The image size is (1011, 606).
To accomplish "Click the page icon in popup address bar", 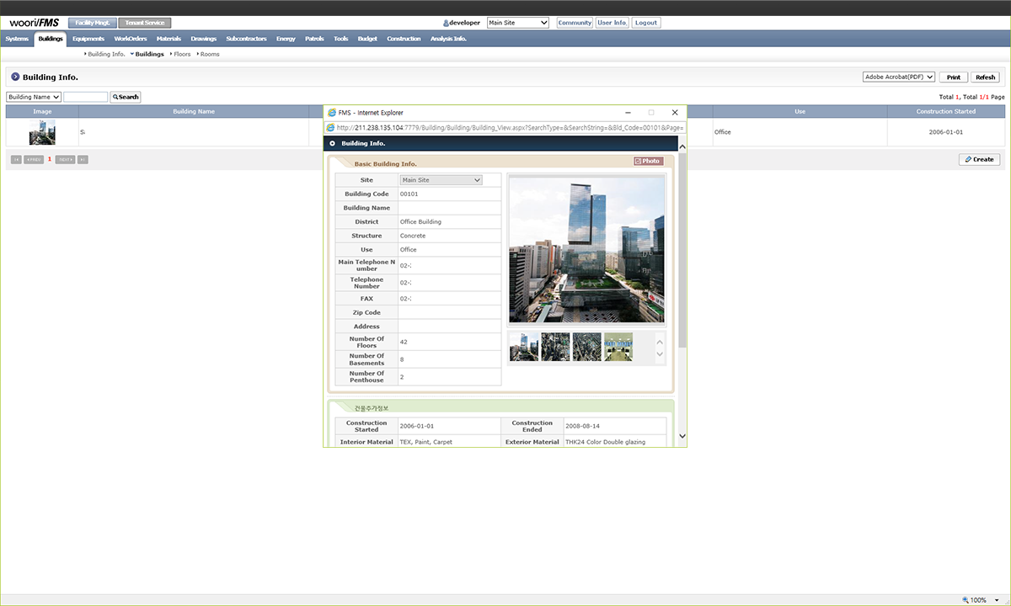I will tap(330, 127).
